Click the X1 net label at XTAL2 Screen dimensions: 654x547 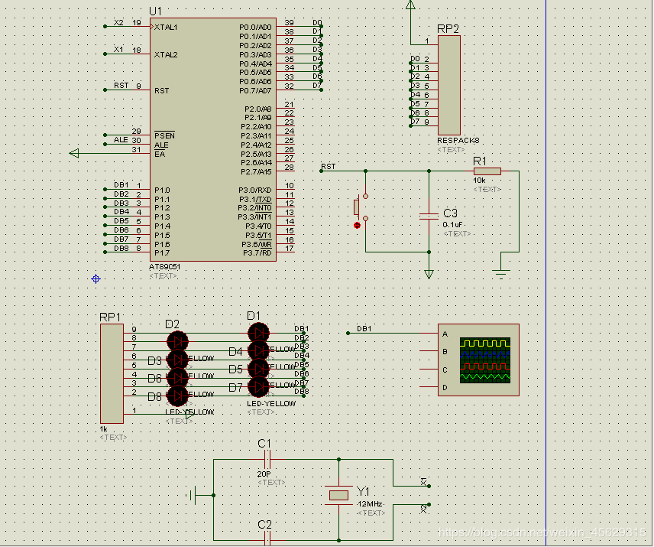click(x=119, y=50)
